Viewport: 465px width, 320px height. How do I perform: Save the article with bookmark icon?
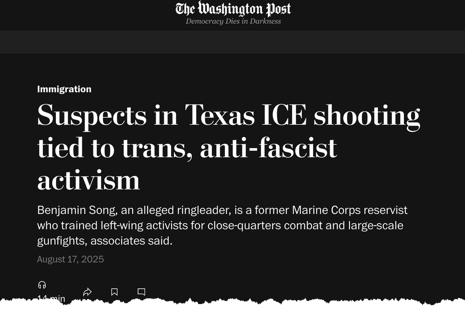click(114, 292)
